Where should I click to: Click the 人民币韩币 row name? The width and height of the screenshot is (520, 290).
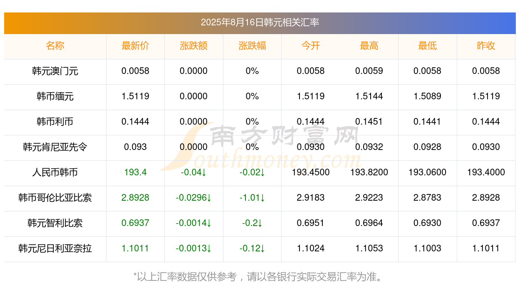coord(55,172)
